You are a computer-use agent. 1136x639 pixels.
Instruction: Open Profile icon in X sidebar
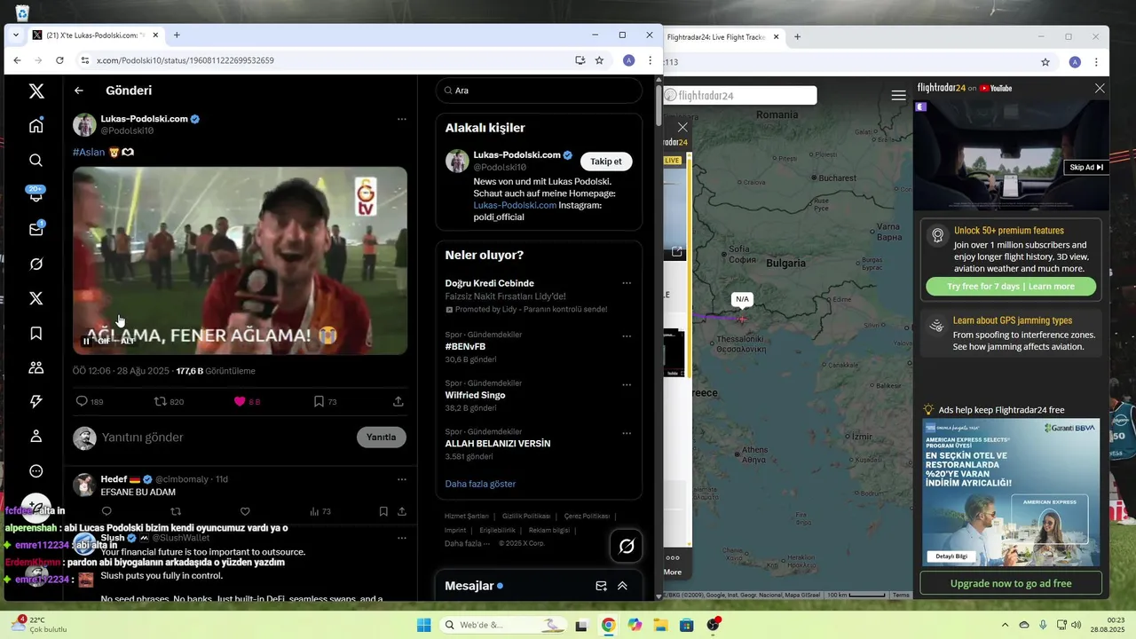pyautogui.click(x=35, y=436)
